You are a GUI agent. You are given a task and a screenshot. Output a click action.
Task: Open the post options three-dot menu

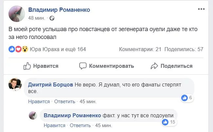pyautogui.click(x=201, y=9)
